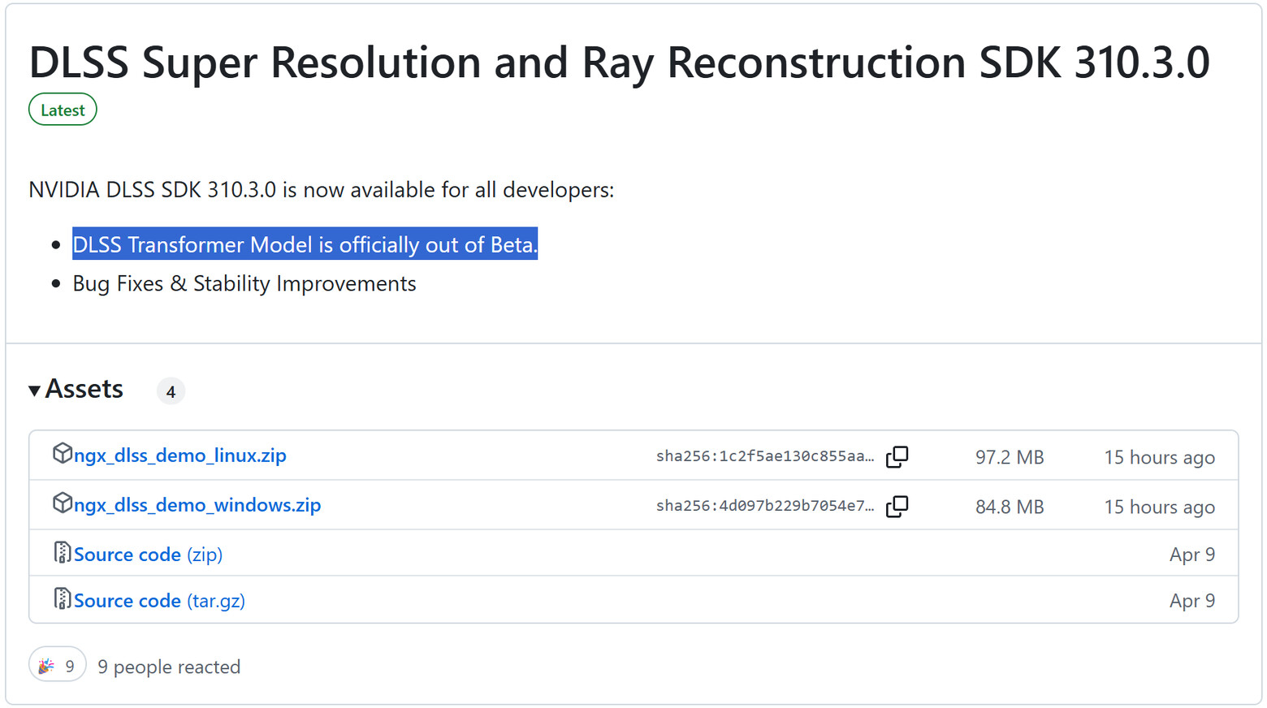Click package icon beside ngx_dlss_demo_windows.zip
The image size is (1267, 708).
click(x=63, y=503)
